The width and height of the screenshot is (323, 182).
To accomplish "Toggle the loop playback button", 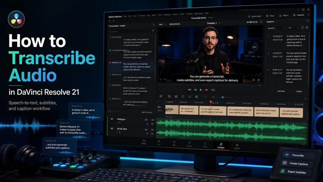I will 213,90.
